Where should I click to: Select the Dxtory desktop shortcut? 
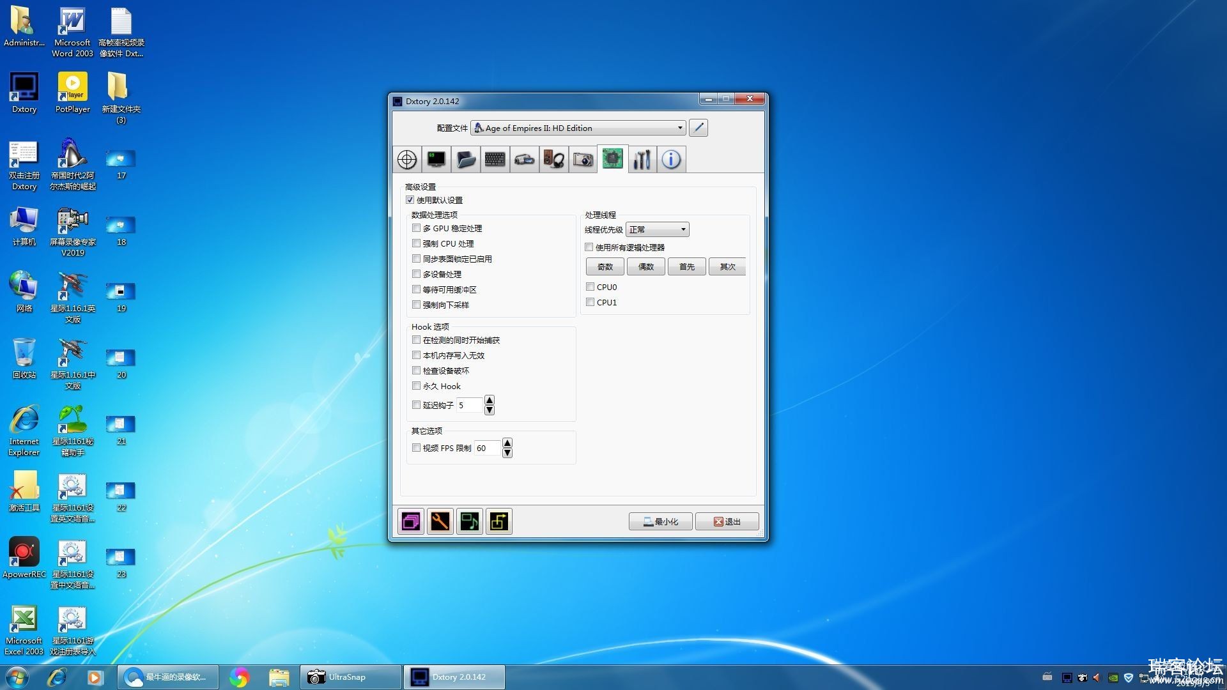pyautogui.click(x=24, y=93)
